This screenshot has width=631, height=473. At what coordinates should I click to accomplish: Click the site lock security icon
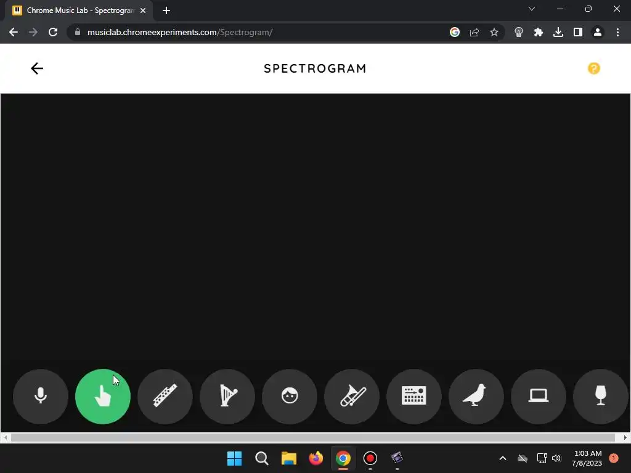pos(78,32)
